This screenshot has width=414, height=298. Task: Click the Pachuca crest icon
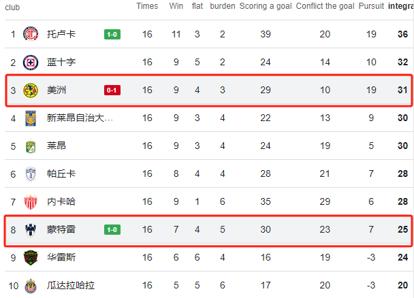pyautogui.click(x=31, y=174)
